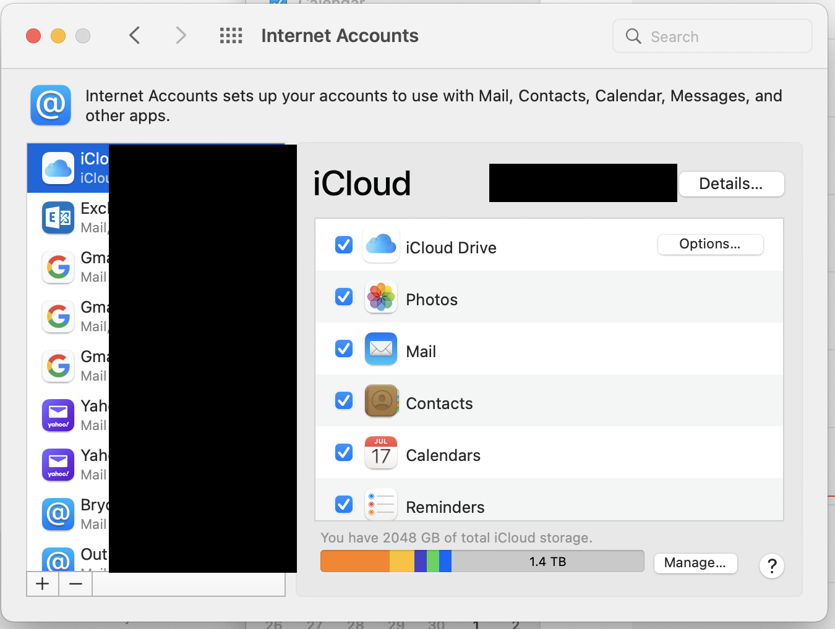This screenshot has width=835, height=629.
Task: Uncheck the iCloud Drive checkbox
Action: pyautogui.click(x=344, y=245)
